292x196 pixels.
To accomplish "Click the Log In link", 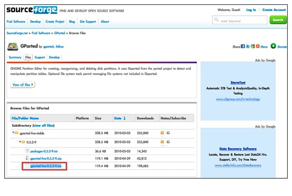I will click(251, 10).
